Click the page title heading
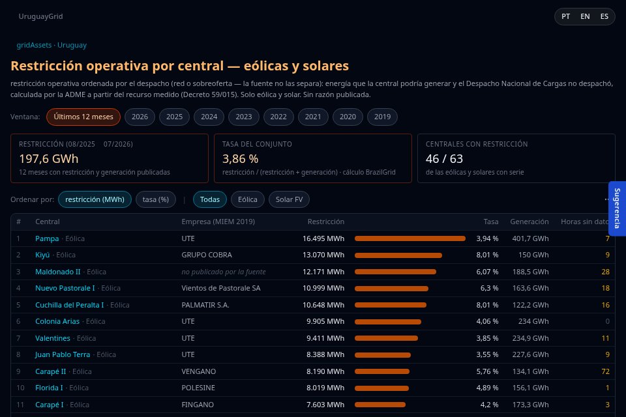The height and width of the screenshot is (417, 626). click(180, 66)
